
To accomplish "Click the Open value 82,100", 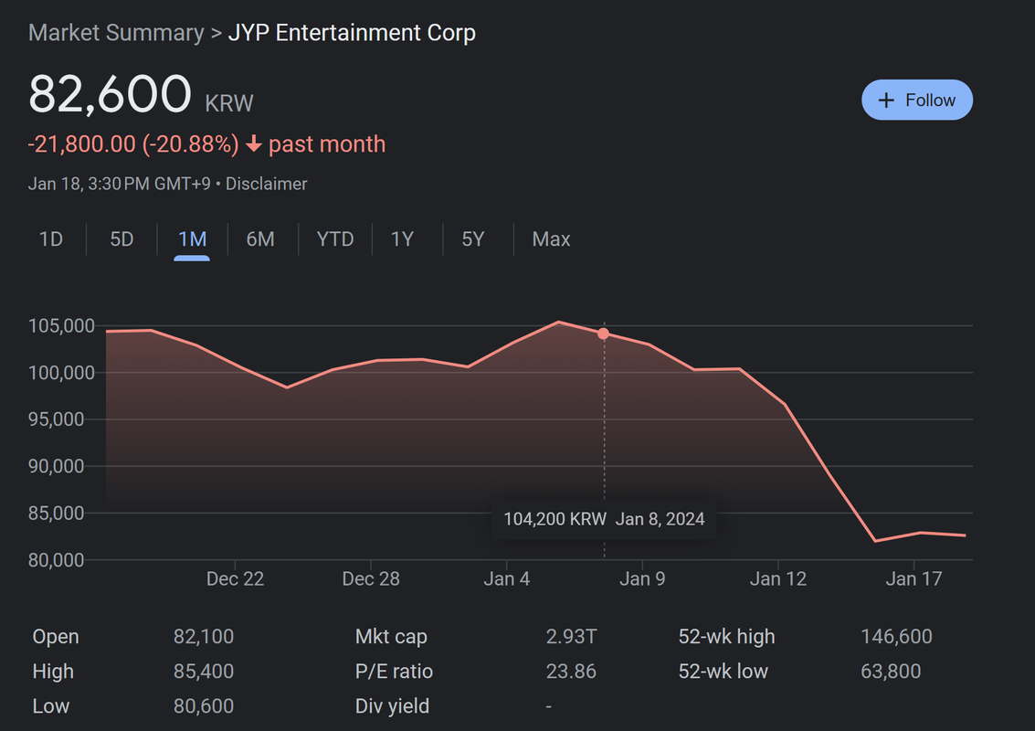I will pos(204,637).
